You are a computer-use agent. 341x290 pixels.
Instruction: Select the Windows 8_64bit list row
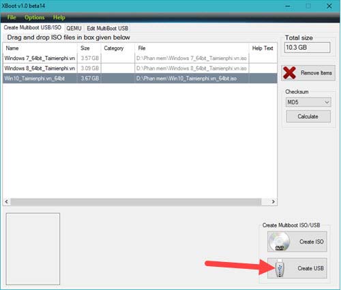[140, 68]
